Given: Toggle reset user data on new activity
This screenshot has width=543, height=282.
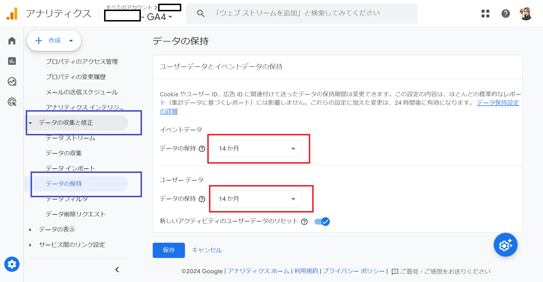Looking at the screenshot, I should 322,222.
